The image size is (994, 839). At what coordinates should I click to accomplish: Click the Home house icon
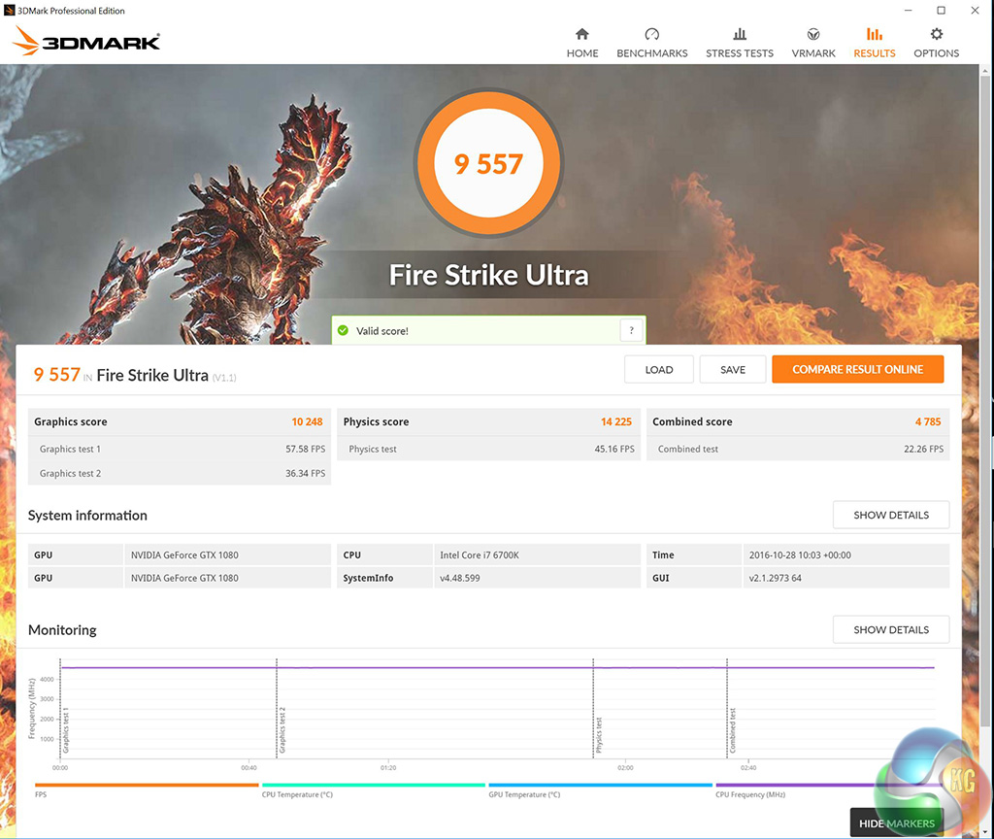pos(582,34)
